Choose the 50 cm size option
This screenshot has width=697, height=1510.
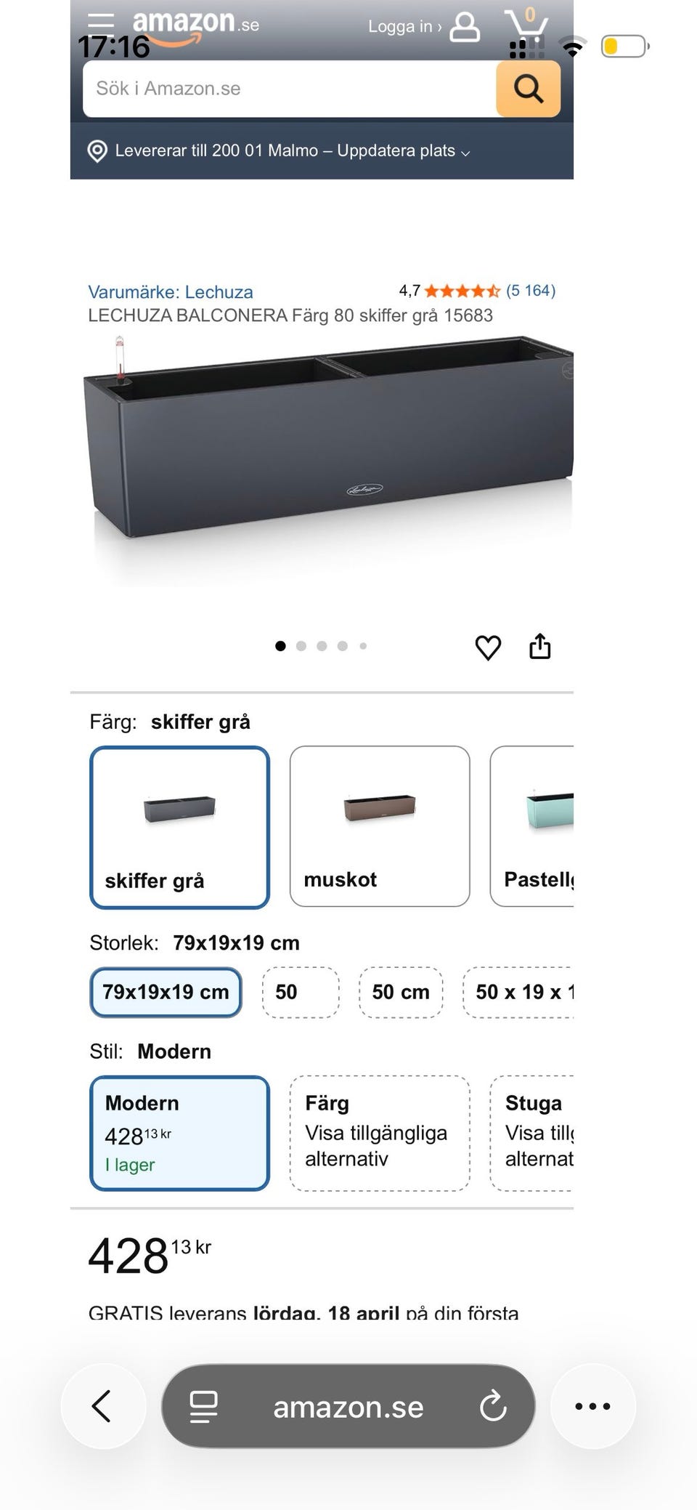[401, 992]
